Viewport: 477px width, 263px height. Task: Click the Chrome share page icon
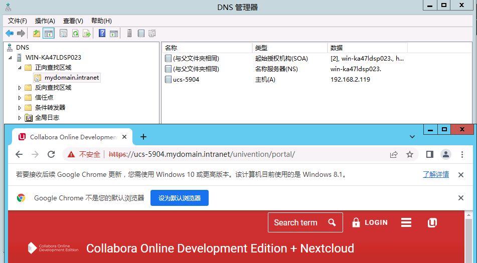394,154
